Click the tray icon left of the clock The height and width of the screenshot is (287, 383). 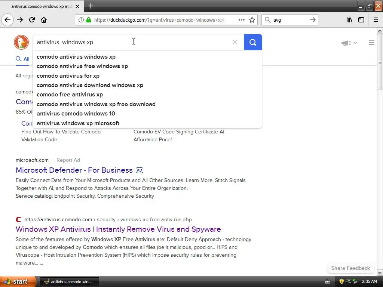pyautogui.click(x=355, y=282)
